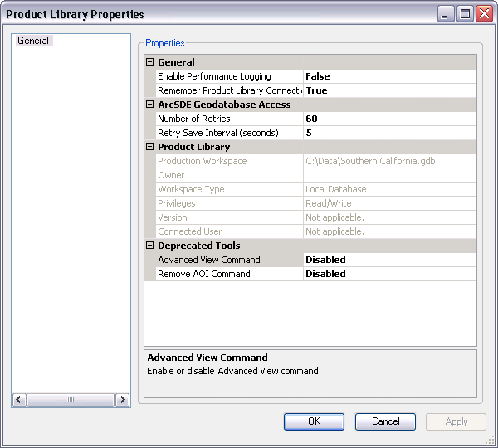Viewport: 498px width, 448px height.
Task: Click the Deprecated Tools header text
Action: (x=199, y=246)
